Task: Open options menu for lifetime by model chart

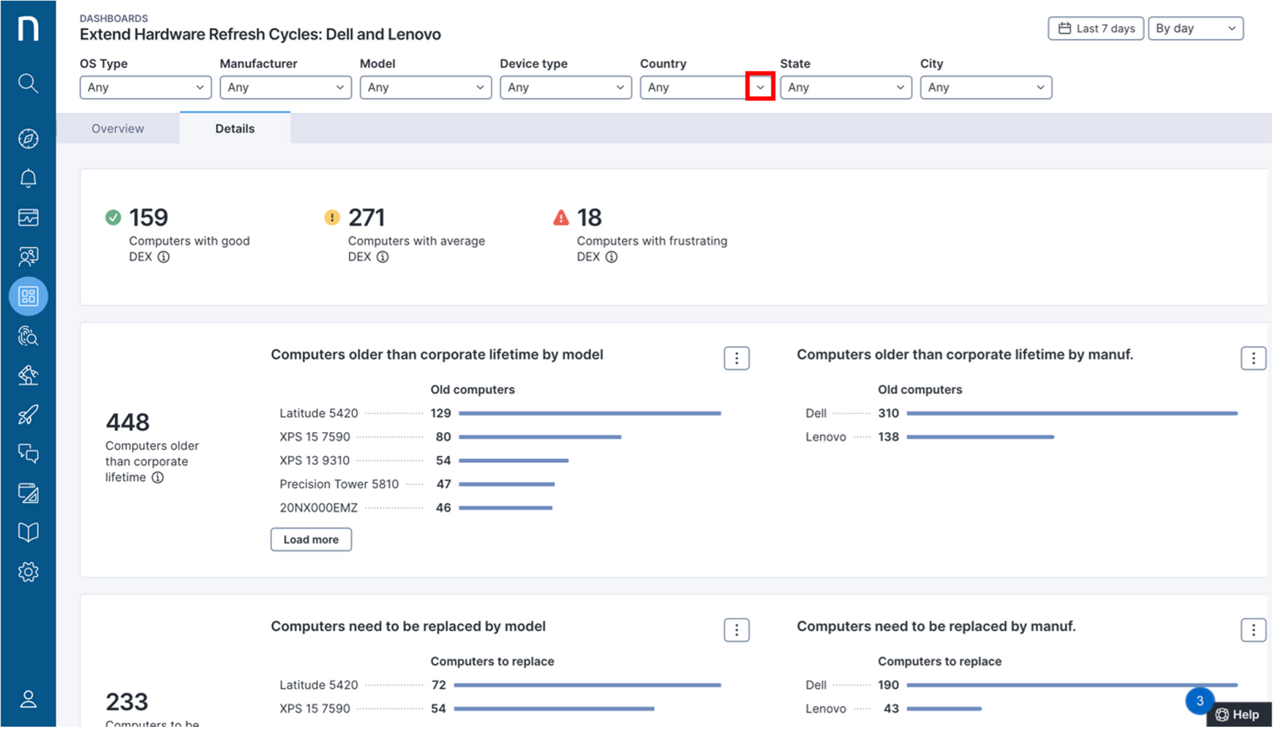Action: coord(737,358)
